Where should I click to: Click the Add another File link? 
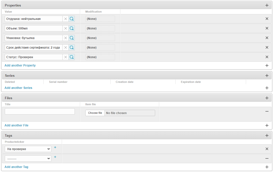[x=17, y=125]
